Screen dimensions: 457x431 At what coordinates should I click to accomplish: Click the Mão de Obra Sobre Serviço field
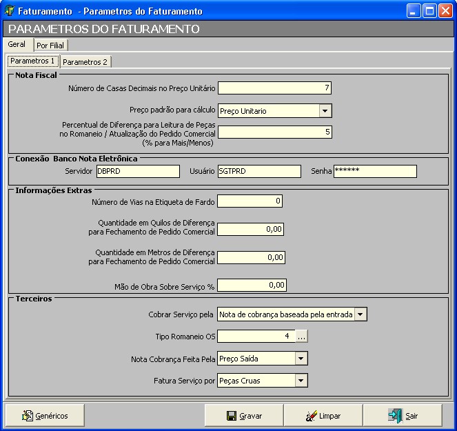251,285
